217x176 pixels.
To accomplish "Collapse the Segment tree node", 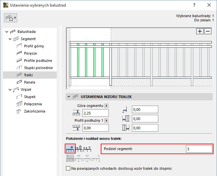I will click(x=10, y=39).
